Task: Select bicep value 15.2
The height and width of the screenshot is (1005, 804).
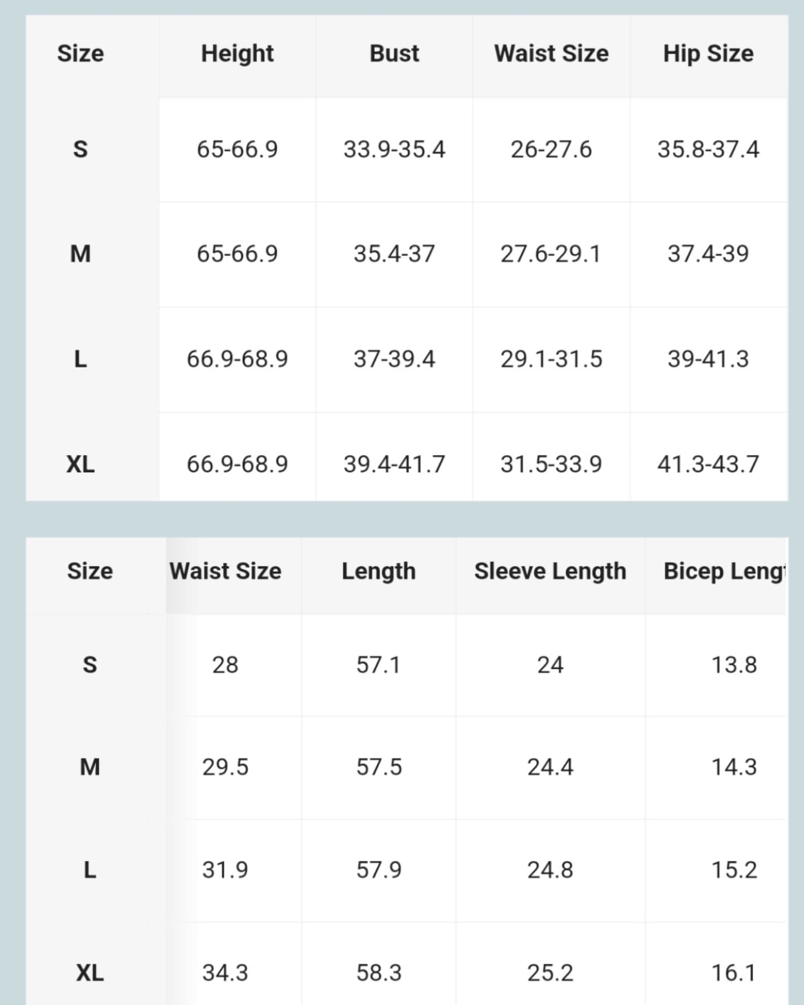Action: click(x=734, y=870)
